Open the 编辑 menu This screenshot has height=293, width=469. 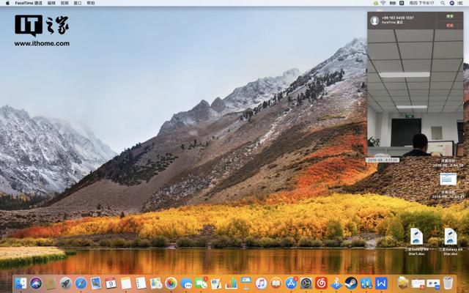point(51,3)
